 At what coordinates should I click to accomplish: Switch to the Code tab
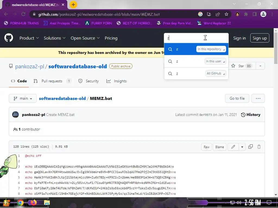click(x=19, y=81)
